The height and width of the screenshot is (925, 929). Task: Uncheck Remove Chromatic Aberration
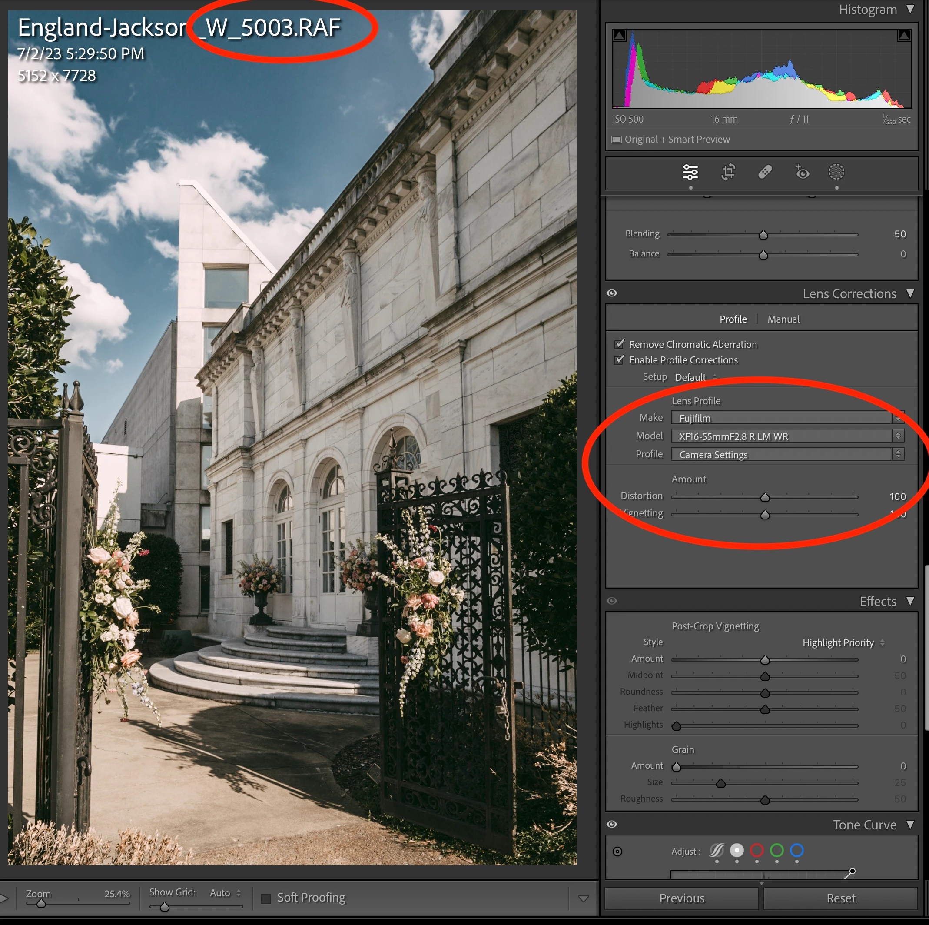(x=619, y=344)
